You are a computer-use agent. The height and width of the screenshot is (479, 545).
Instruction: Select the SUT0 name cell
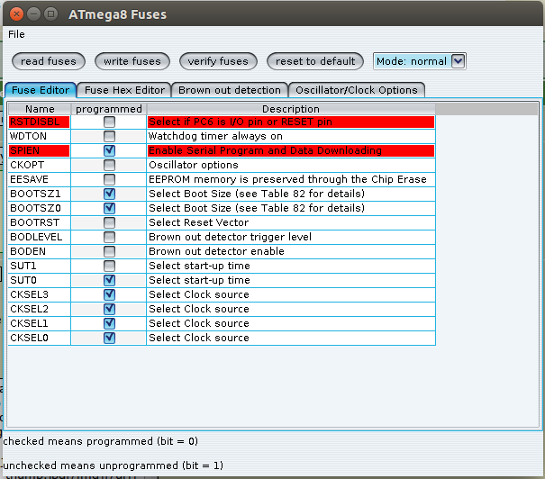point(40,280)
